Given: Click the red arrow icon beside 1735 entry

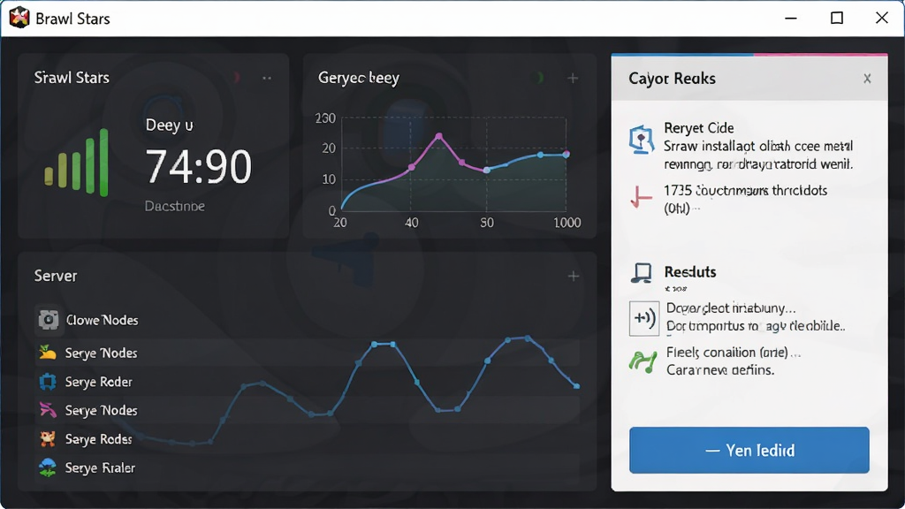Looking at the screenshot, I should coord(641,197).
